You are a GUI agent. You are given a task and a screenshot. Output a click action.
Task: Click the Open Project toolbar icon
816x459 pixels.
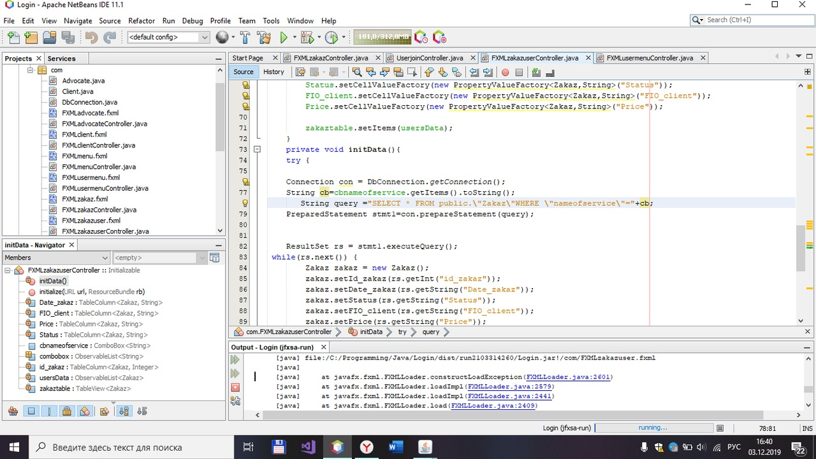(49, 38)
